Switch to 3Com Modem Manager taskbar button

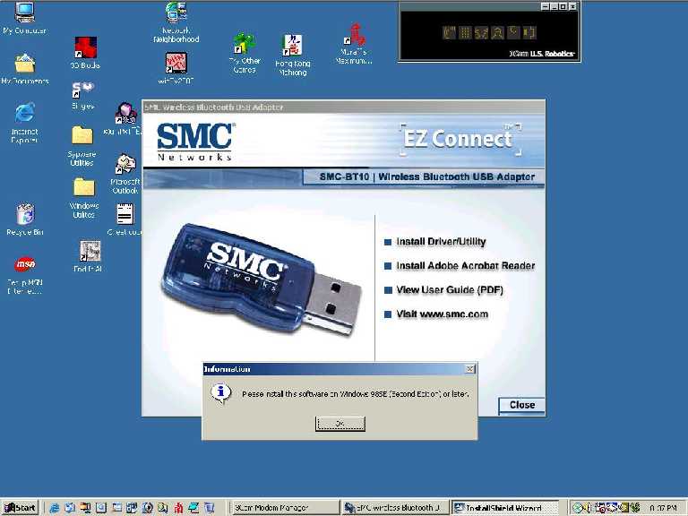285,508
